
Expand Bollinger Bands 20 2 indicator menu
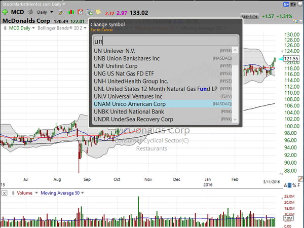[x=85, y=28]
